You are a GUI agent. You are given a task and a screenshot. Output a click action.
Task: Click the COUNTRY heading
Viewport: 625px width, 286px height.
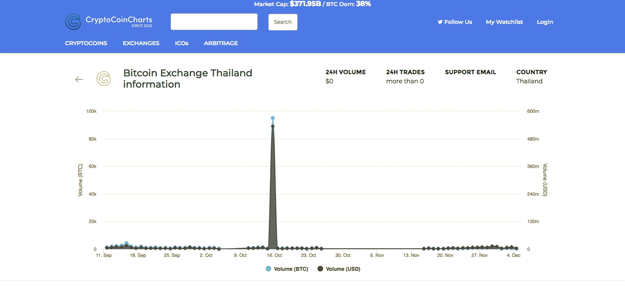pyautogui.click(x=532, y=72)
